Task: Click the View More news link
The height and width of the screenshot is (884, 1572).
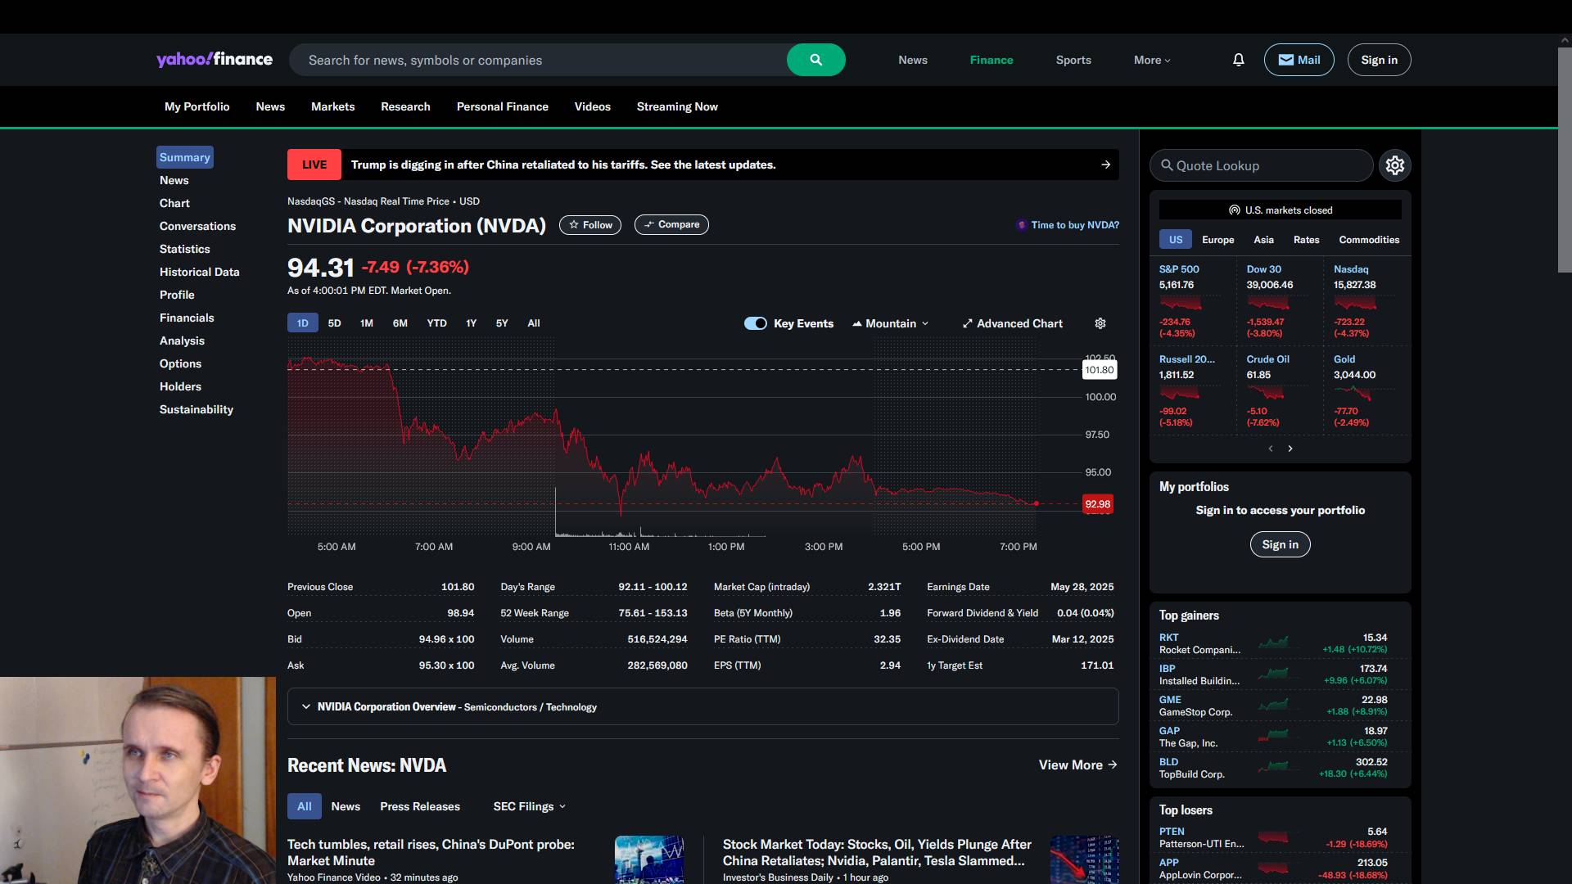Action: coord(1077,764)
